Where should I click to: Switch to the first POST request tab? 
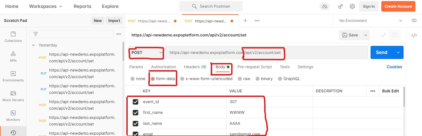(x=154, y=21)
